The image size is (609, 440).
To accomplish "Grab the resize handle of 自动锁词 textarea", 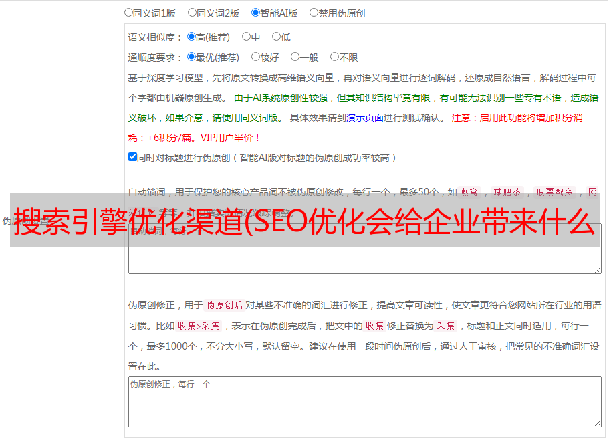I will [x=598, y=271].
